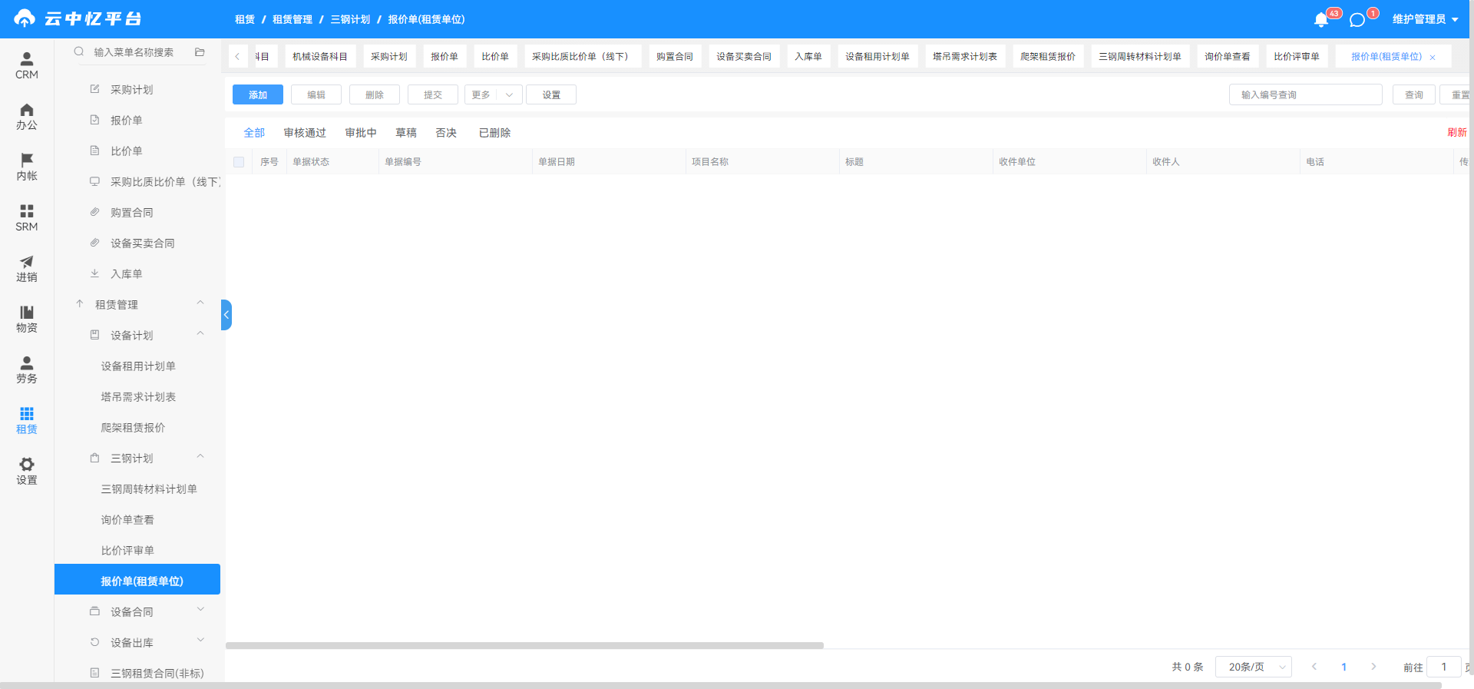Collapse the 租赁管理 menu group

[x=200, y=303]
